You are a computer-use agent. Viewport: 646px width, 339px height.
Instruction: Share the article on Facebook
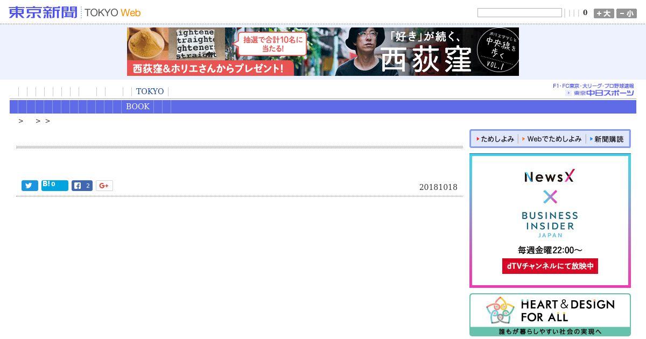tap(82, 186)
